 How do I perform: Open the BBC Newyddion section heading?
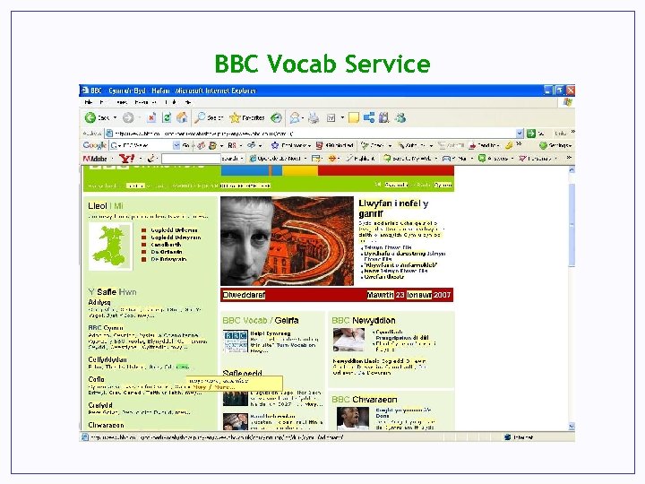[x=363, y=320]
